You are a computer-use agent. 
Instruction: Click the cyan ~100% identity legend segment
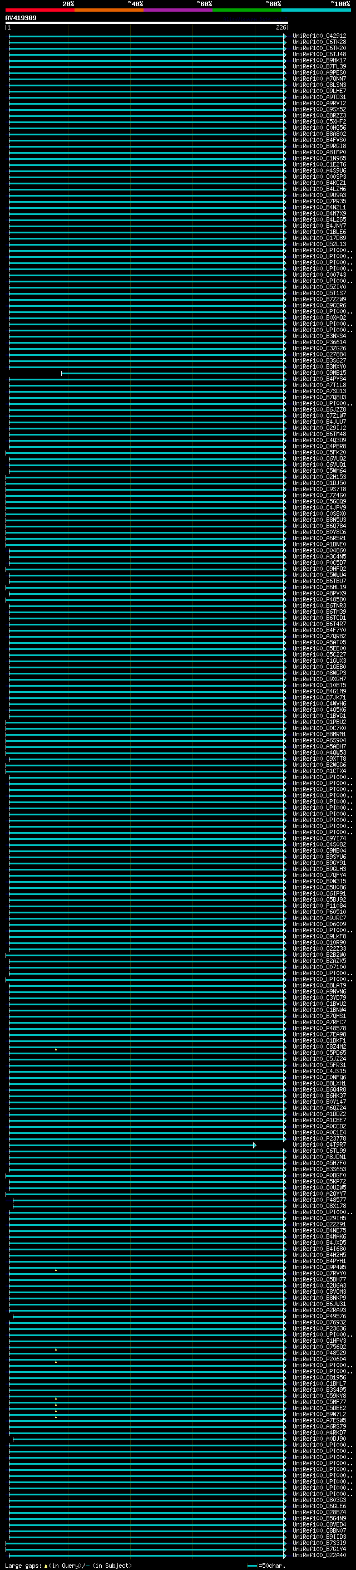point(317,10)
